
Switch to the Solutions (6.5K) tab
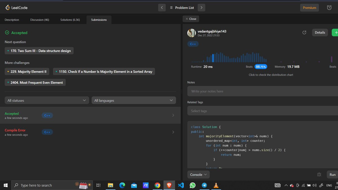click(70, 20)
